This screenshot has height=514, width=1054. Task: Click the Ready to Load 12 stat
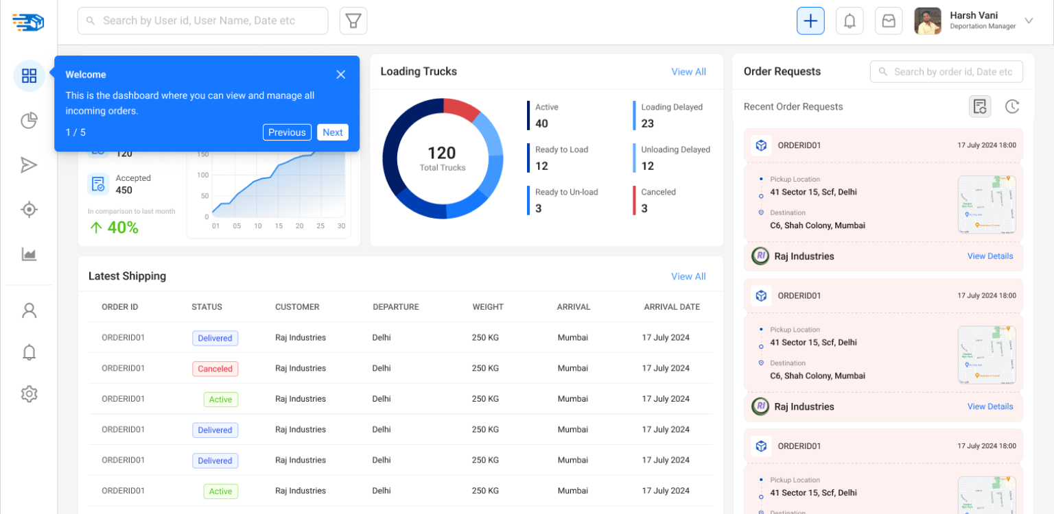pyautogui.click(x=558, y=158)
